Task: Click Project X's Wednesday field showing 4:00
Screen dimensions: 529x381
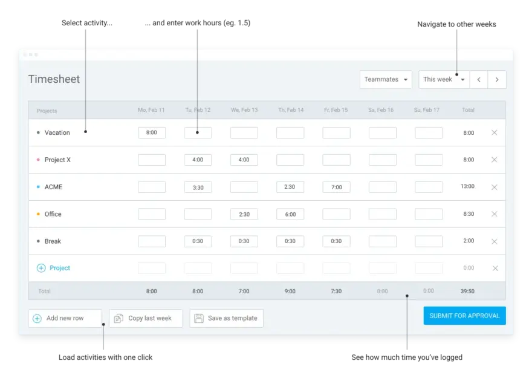Action: (x=244, y=160)
